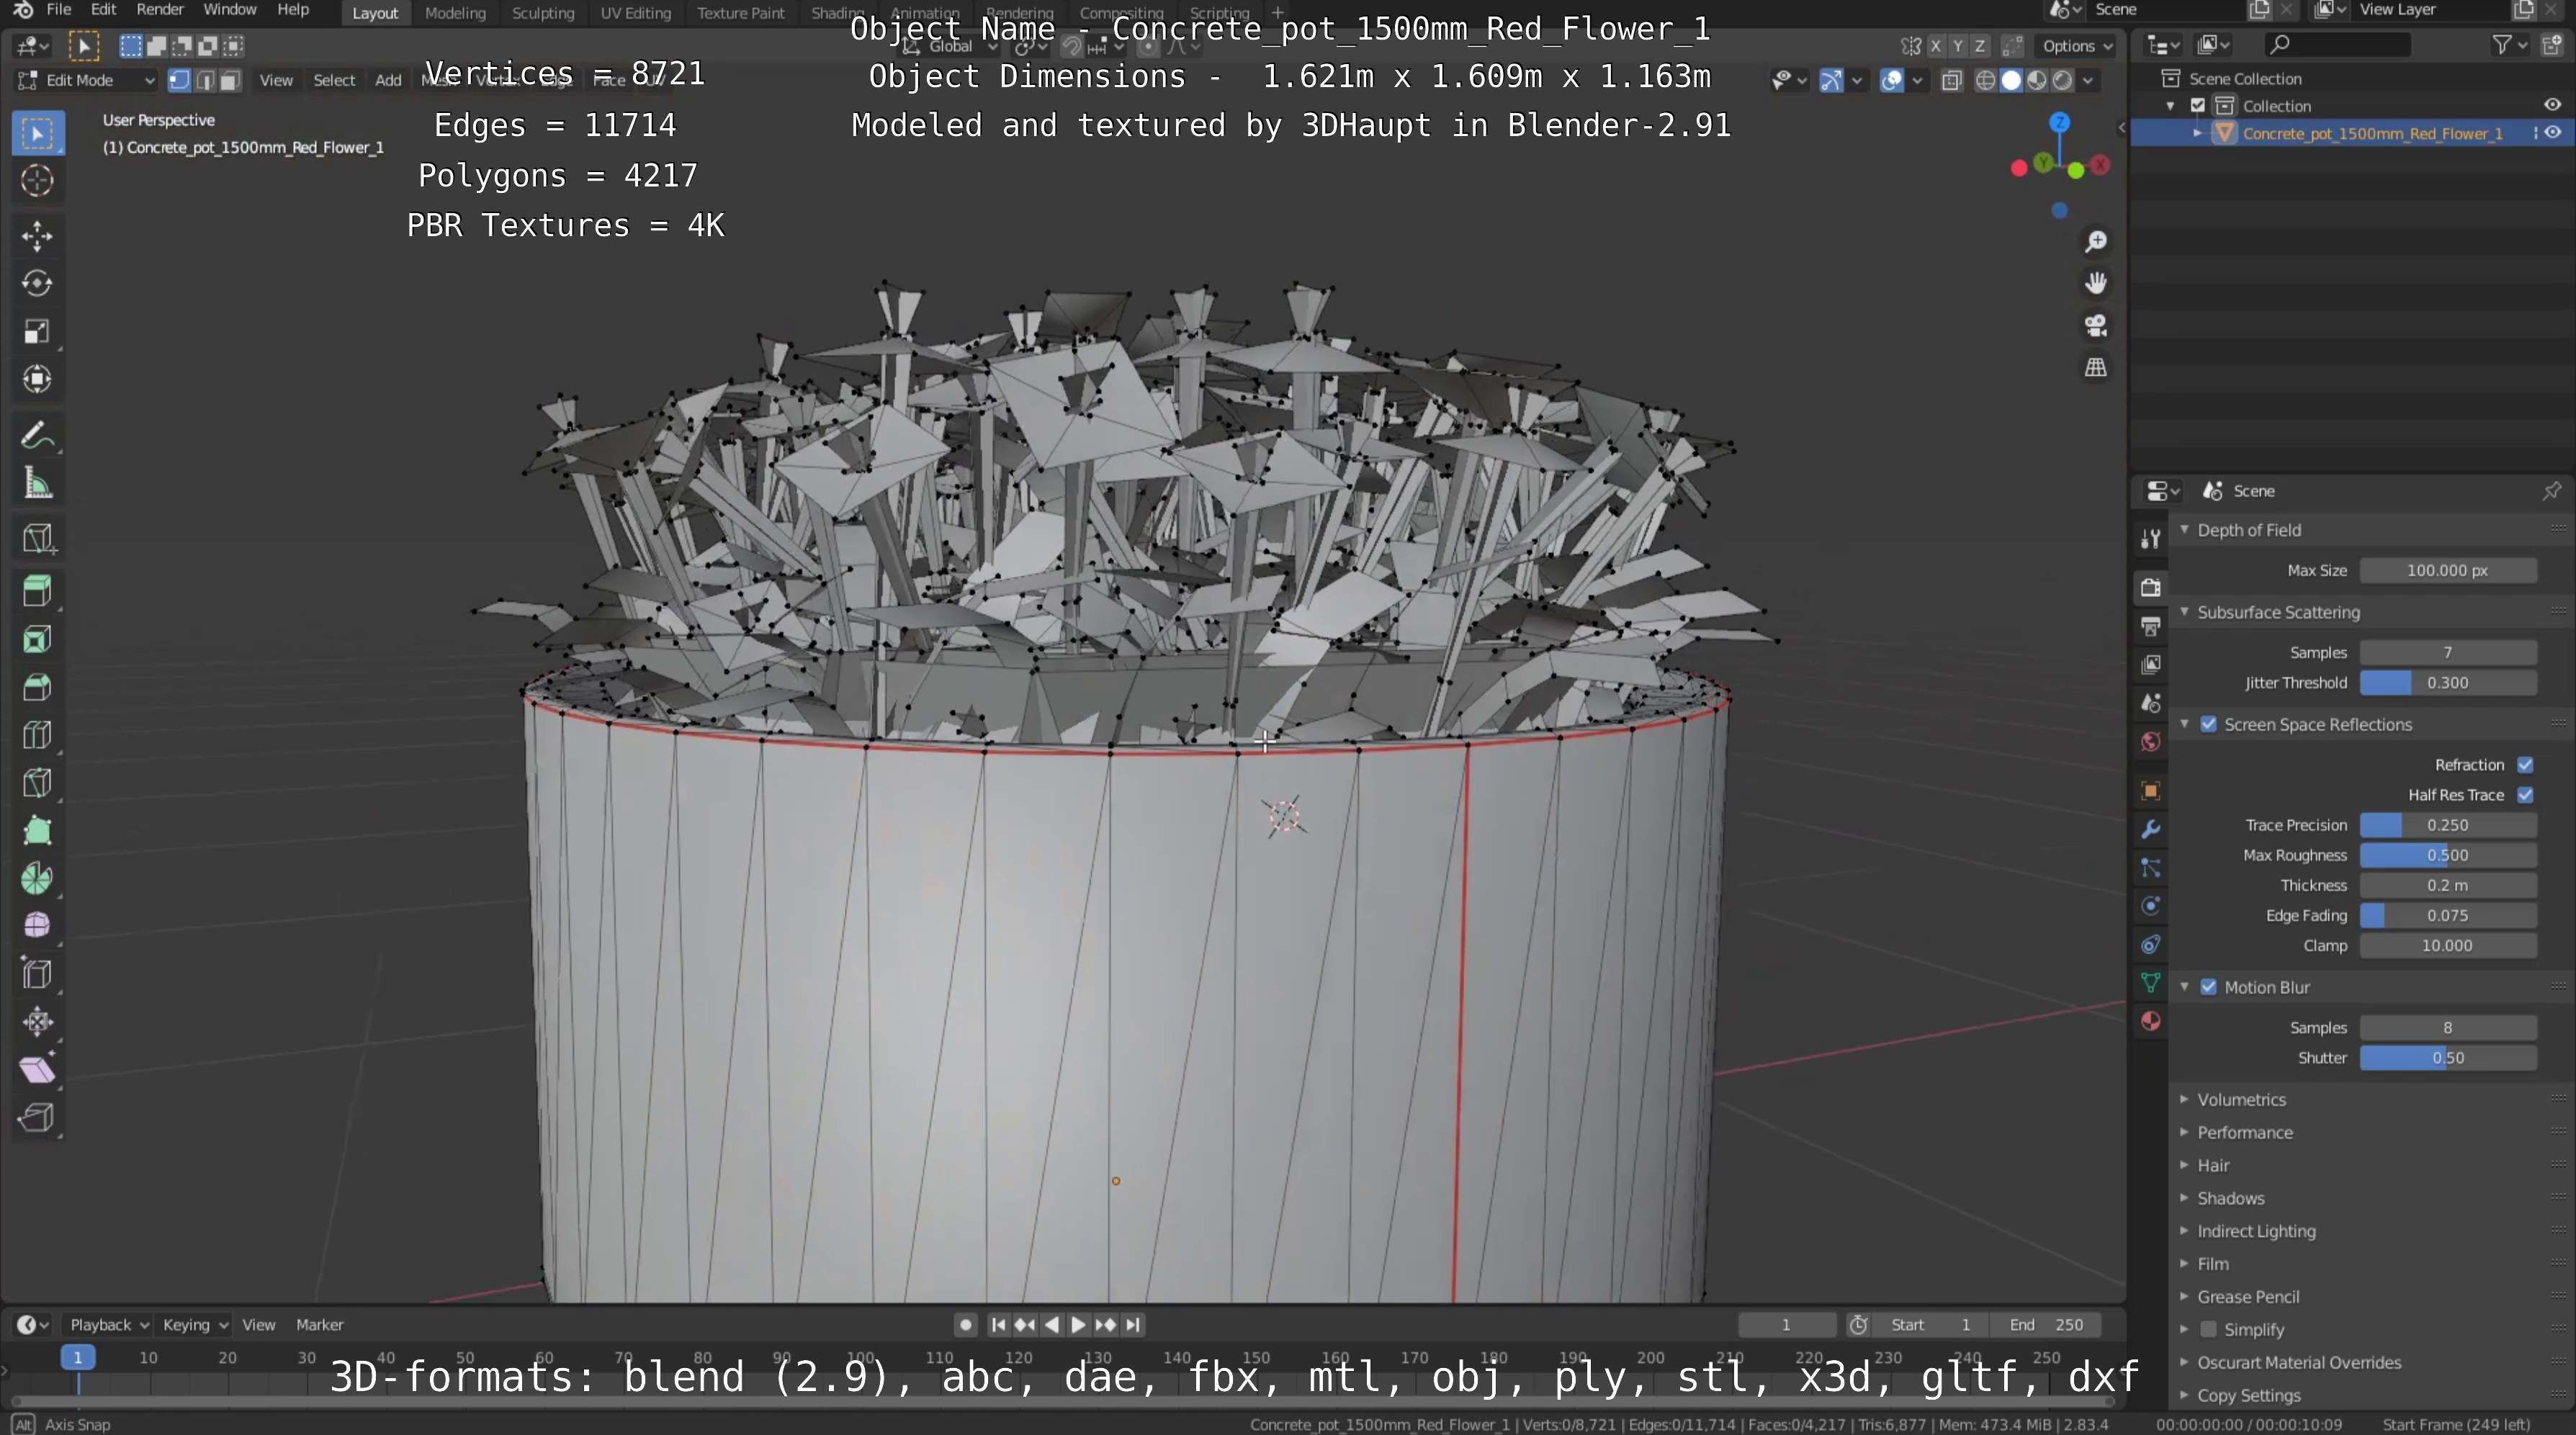2576x1435 pixels.
Task: Select the Move tool
Action: [x=38, y=236]
